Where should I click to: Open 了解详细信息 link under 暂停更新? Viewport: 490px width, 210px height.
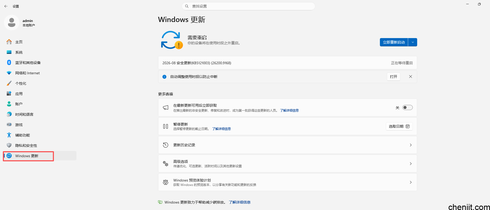click(222, 129)
